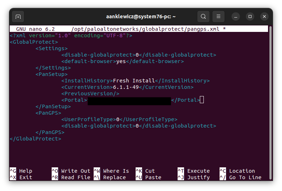This screenshot has height=191, width=282.
Task: Click the ^T Execute shortcut
Action: [x=194, y=171]
